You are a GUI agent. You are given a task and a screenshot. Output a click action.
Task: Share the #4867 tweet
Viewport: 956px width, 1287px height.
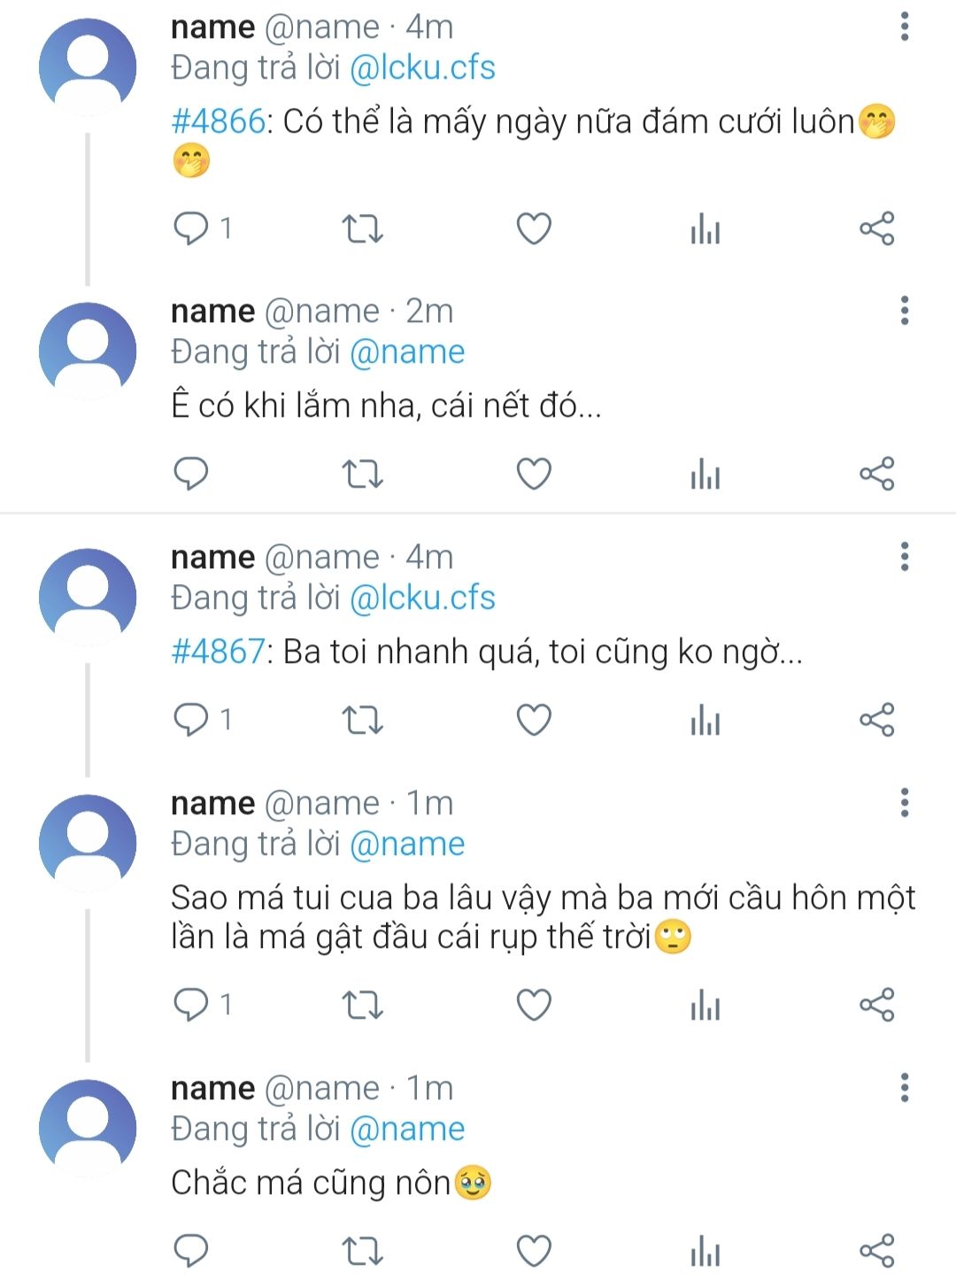[876, 721]
